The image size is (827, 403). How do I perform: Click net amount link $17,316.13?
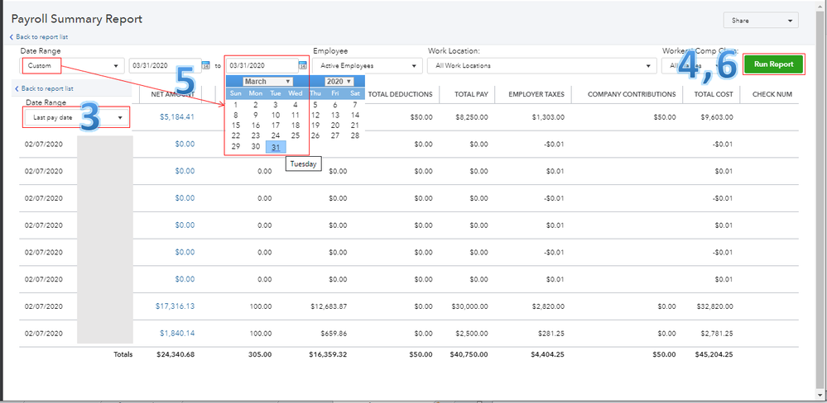[175, 306]
